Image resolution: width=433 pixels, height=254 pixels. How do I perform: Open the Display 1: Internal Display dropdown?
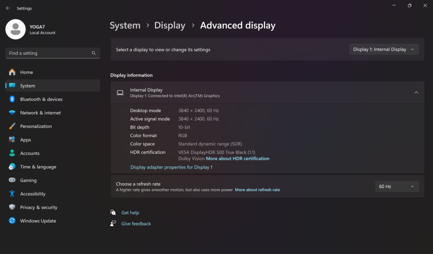point(384,50)
